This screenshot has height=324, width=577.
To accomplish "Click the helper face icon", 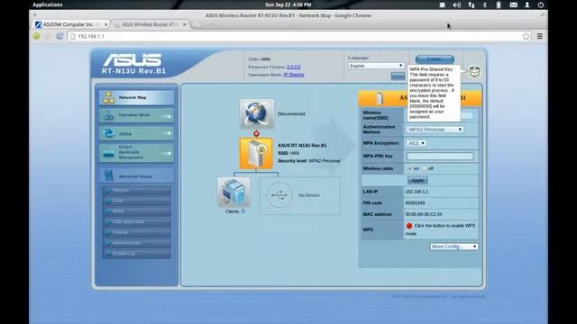I will point(474,71).
